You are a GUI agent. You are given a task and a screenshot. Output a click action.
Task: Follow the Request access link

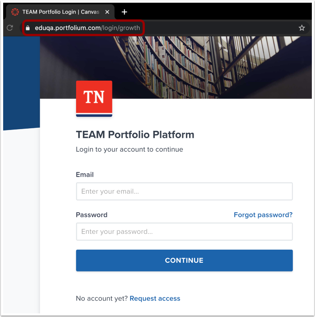155,298
